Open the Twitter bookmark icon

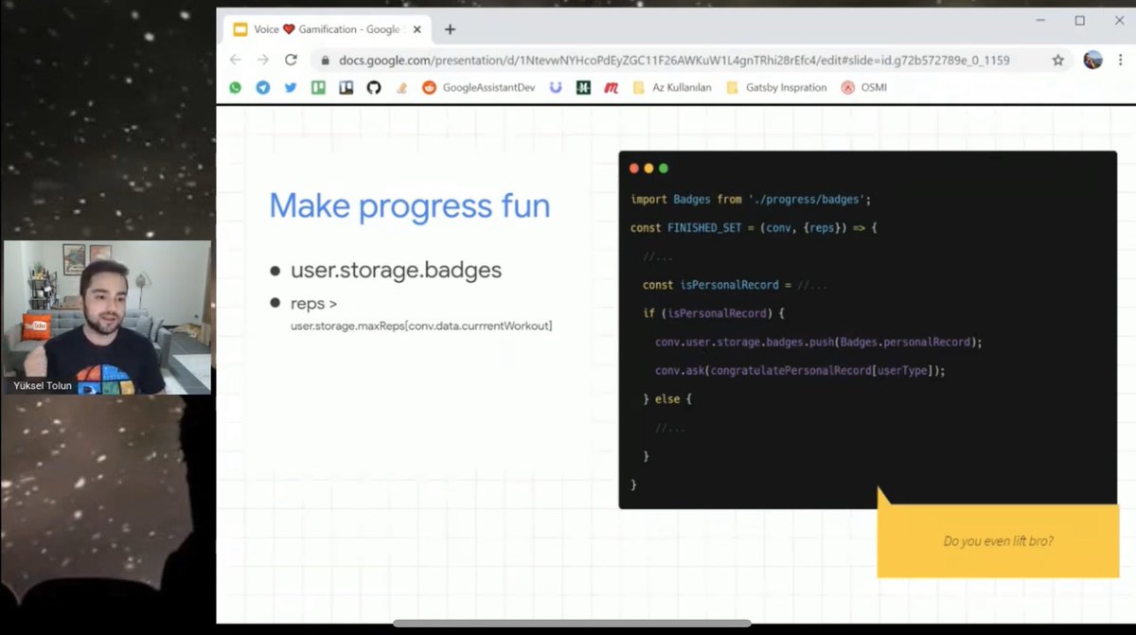(291, 87)
